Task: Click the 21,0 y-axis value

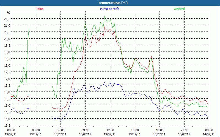Action: coord(7,25)
